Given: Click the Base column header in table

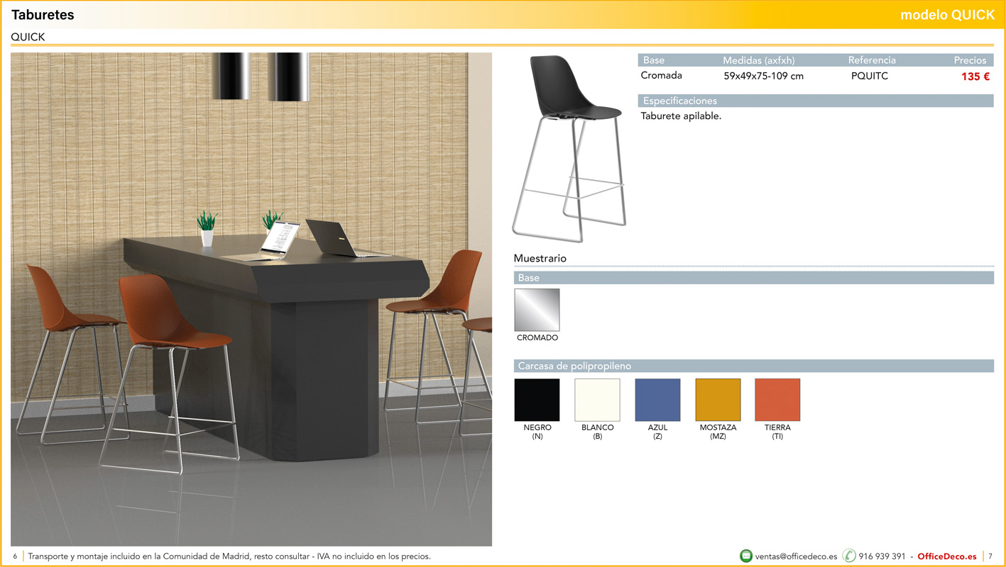Looking at the screenshot, I should (654, 60).
